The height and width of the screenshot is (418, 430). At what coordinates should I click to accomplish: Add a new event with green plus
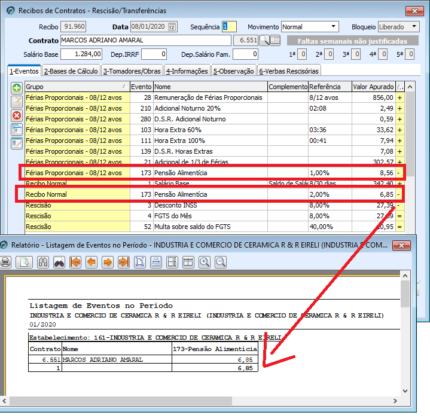[x=17, y=88]
